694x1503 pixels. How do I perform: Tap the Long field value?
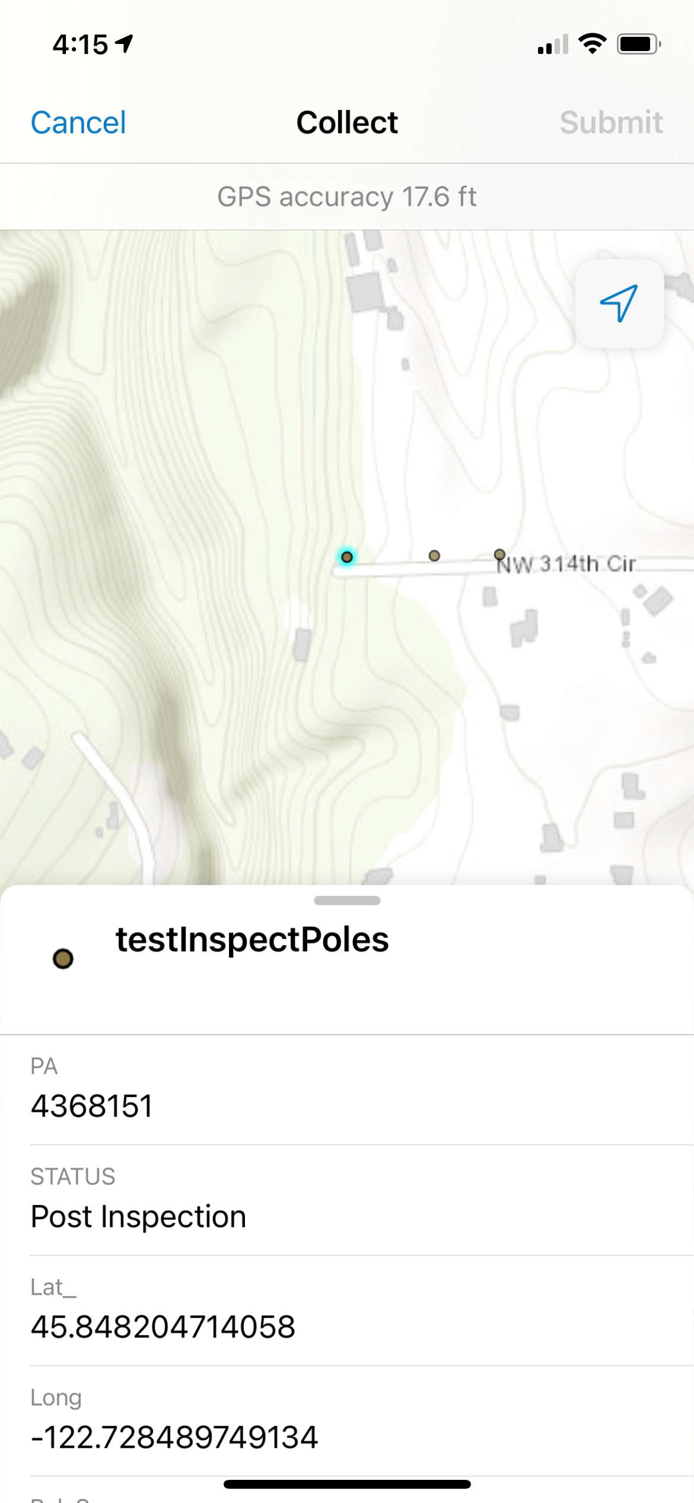(174, 1437)
